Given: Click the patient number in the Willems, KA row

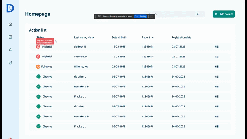Looking at the screenshot, I should coord(148,67).
